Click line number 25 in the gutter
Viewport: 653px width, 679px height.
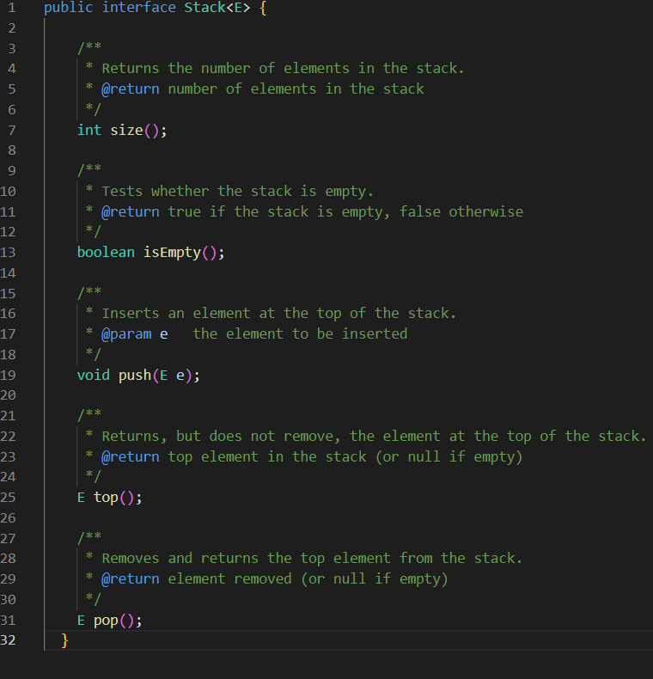pos(8,497)
